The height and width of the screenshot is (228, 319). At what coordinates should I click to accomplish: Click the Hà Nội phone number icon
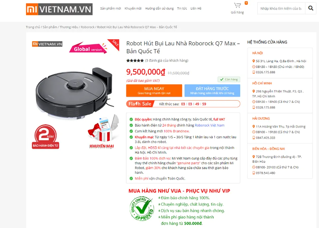pyautogui.click(x=254, y=72)
